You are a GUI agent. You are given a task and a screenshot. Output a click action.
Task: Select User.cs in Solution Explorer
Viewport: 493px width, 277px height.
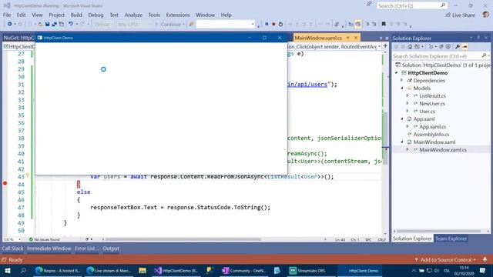point(427,111)
